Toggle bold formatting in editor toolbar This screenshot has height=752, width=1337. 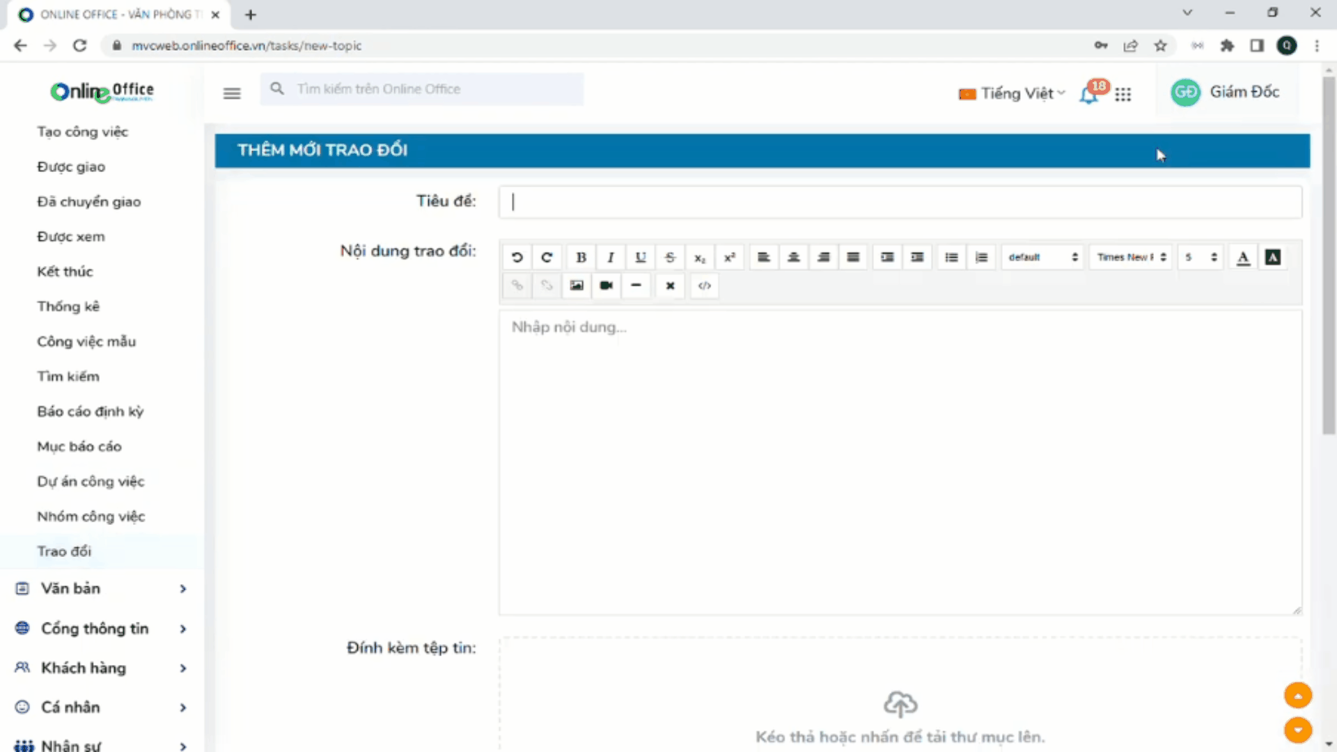pyautogui.click(x=581, y=258)
